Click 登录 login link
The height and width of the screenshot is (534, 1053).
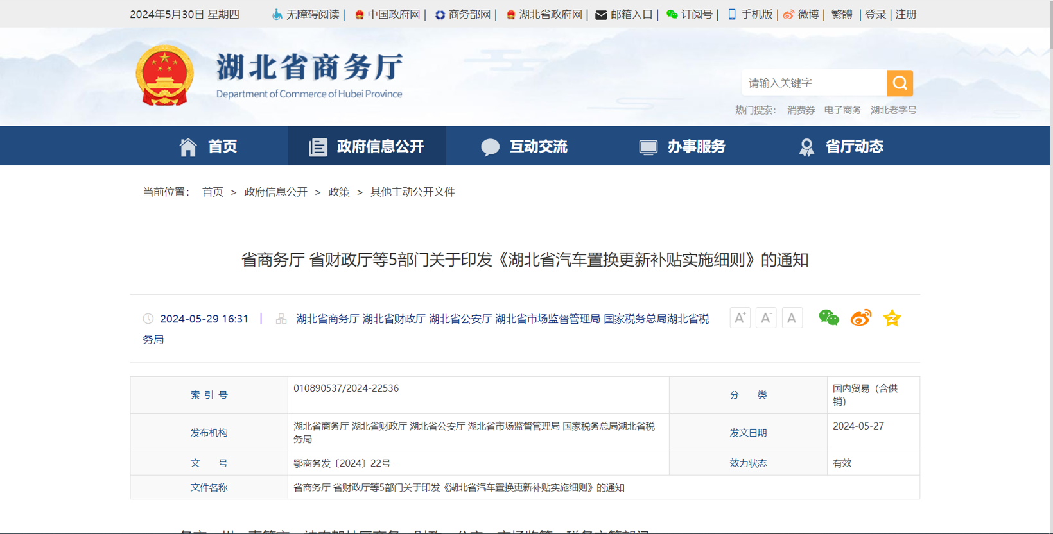pos(875,14)
